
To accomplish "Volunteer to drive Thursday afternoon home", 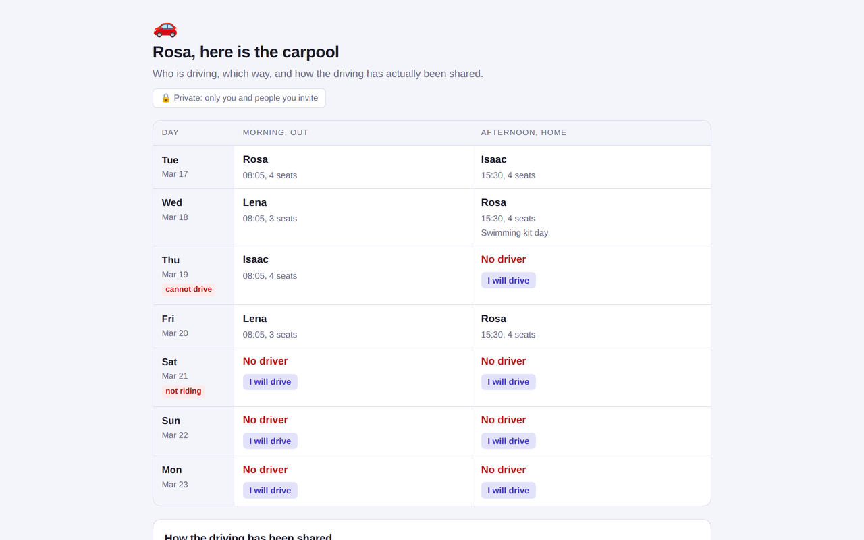I will tap(508, 280).
